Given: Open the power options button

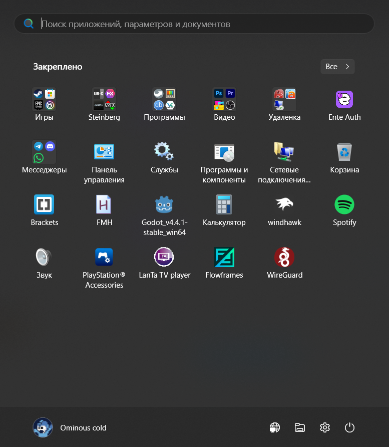Looking at the screenshot, I should (x=350, y=427).
